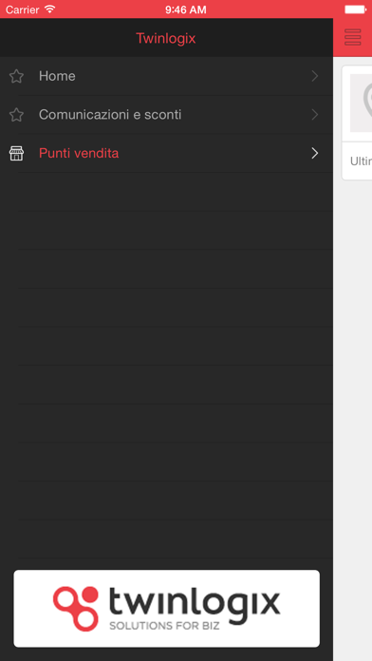Open Punti vendita via its white chevron

click(x=315, y=154)
